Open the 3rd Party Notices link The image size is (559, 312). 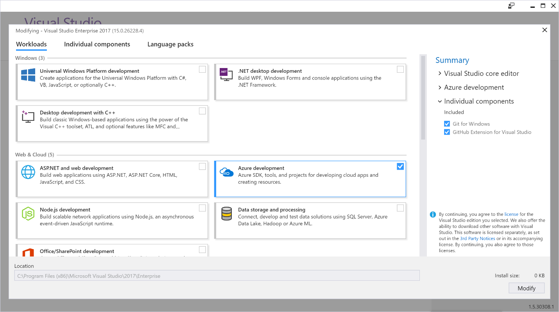pyautogui.click(x=478, y=238)
